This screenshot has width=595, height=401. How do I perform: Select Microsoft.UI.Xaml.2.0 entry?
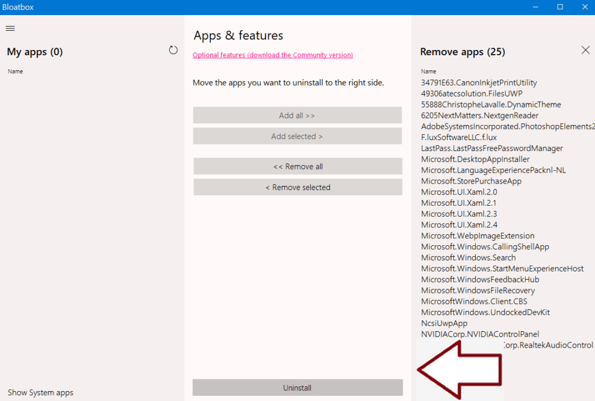(459, 192)
